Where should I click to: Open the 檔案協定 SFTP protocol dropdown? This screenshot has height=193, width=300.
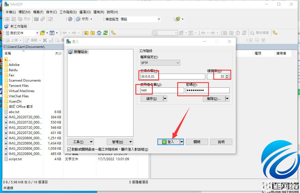click(160, 63)
